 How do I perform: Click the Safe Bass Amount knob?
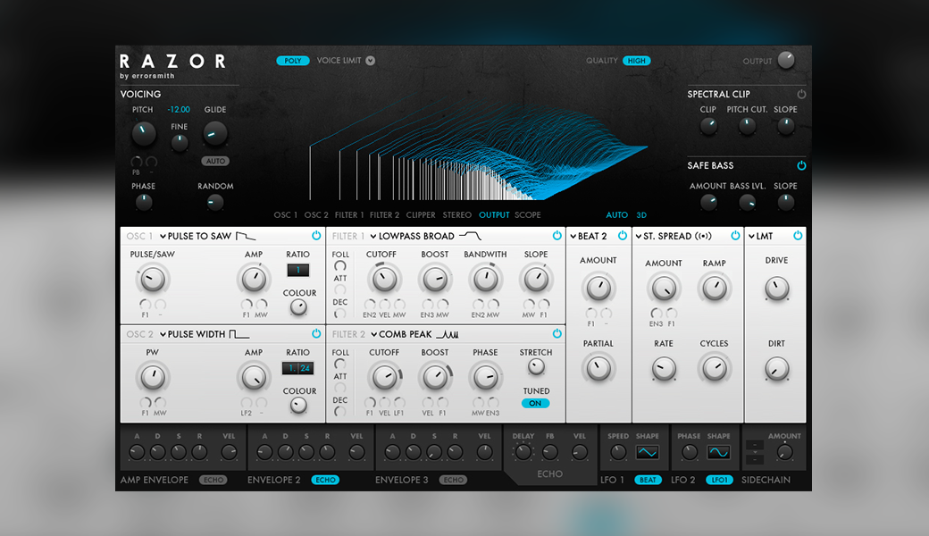708,203
